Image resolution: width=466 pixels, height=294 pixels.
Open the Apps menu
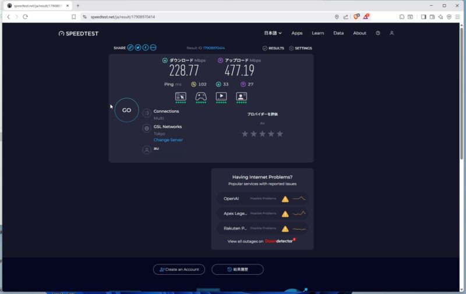pos(297,33)
